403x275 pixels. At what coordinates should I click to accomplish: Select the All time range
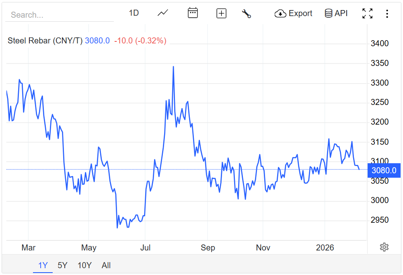click(x=106, y=265)
